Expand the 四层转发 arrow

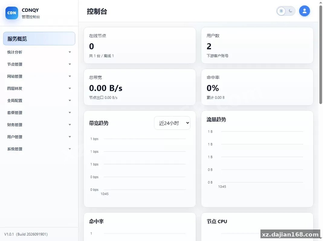click(70, 88)
